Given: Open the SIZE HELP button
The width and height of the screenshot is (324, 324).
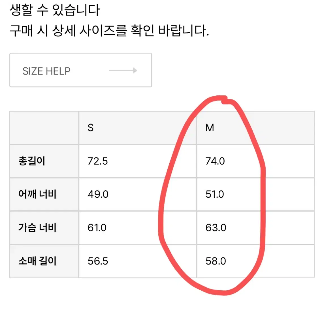Looking at the screenshot, I should click(81, 70).
